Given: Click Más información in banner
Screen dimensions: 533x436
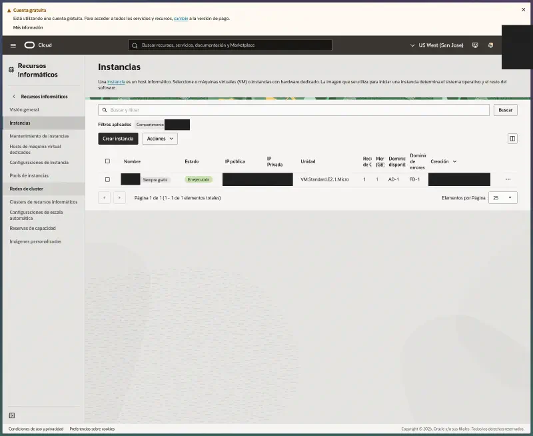Looking at the screenshot, I should pos(28,27).
